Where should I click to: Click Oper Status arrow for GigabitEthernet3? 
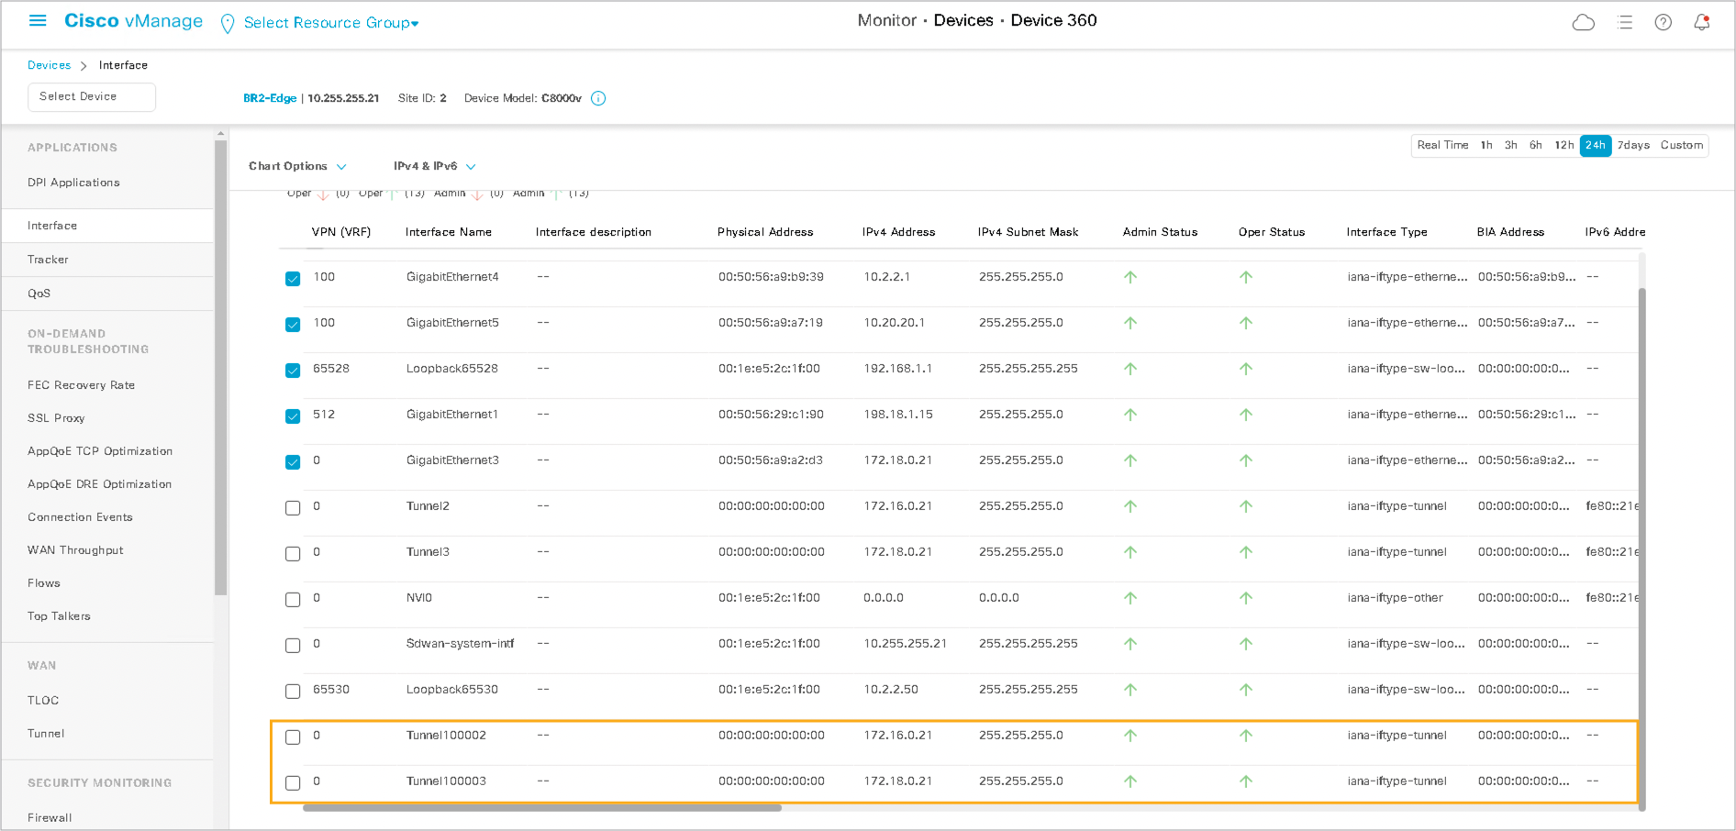[1246, 460]
